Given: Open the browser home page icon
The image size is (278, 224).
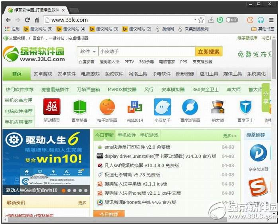Looking at the screenshot, I should click(x=37, y=20).
